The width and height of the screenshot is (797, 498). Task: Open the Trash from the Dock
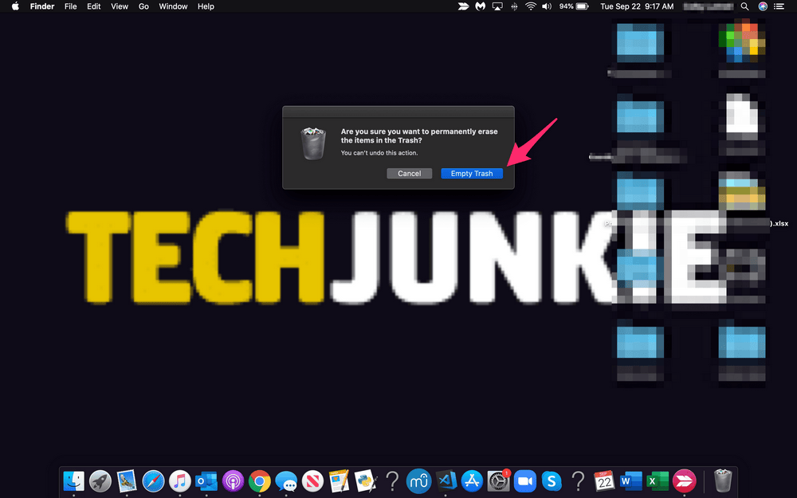[x=721, y=481]
